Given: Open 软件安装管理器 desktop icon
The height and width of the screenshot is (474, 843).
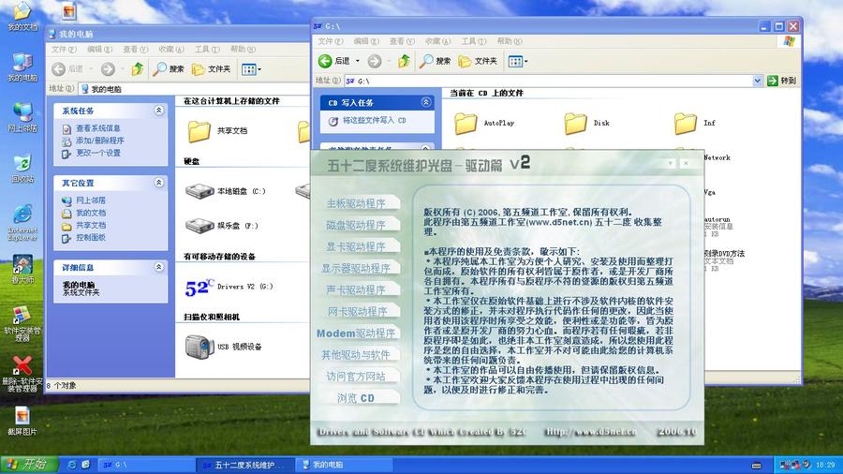Looking at the screenshot, I should pos(22,323).
